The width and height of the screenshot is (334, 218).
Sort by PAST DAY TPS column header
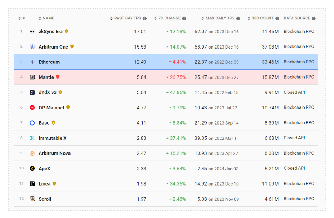pos(126,18)
